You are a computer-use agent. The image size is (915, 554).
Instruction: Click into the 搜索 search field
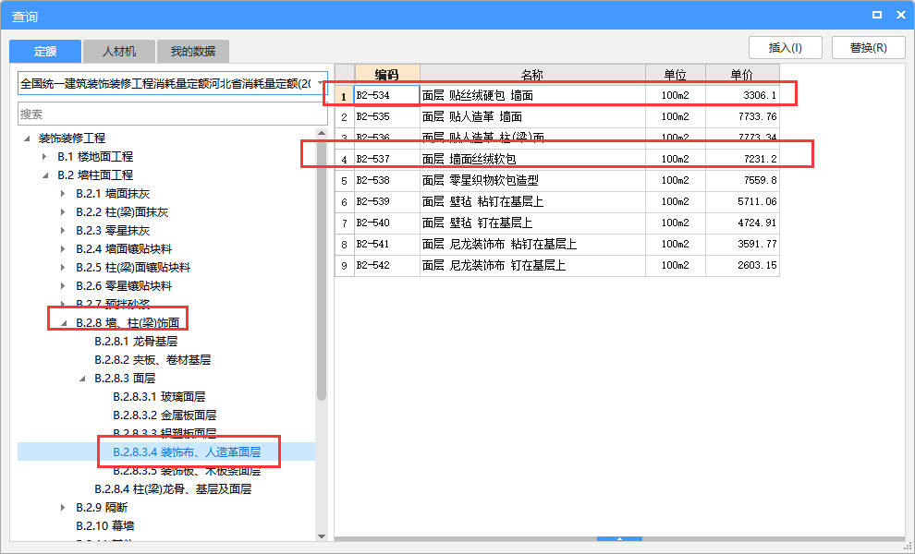(x=173, y=114)
